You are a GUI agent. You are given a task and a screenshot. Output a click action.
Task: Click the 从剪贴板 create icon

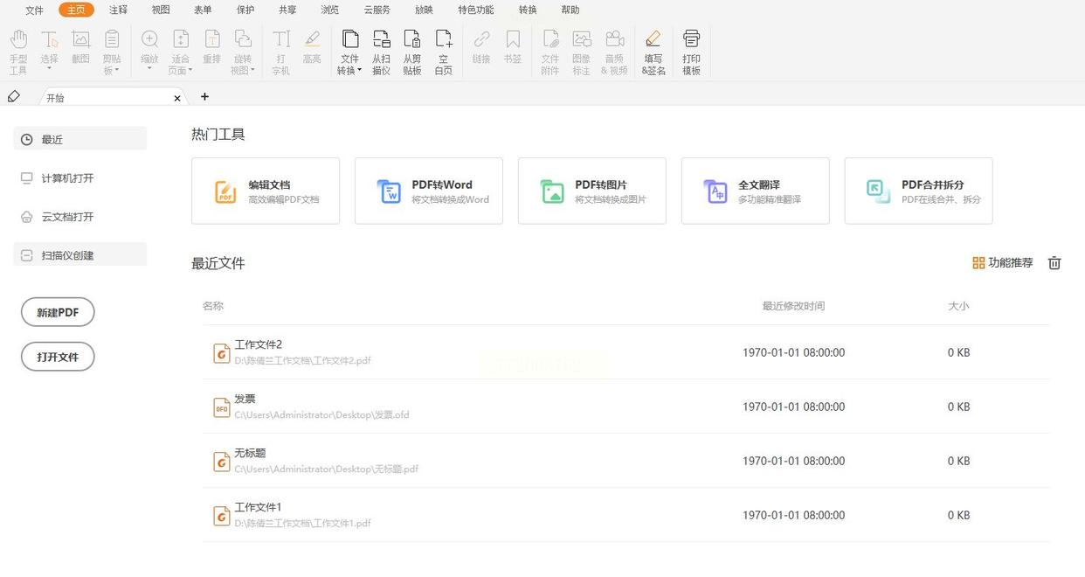[412, 39]
